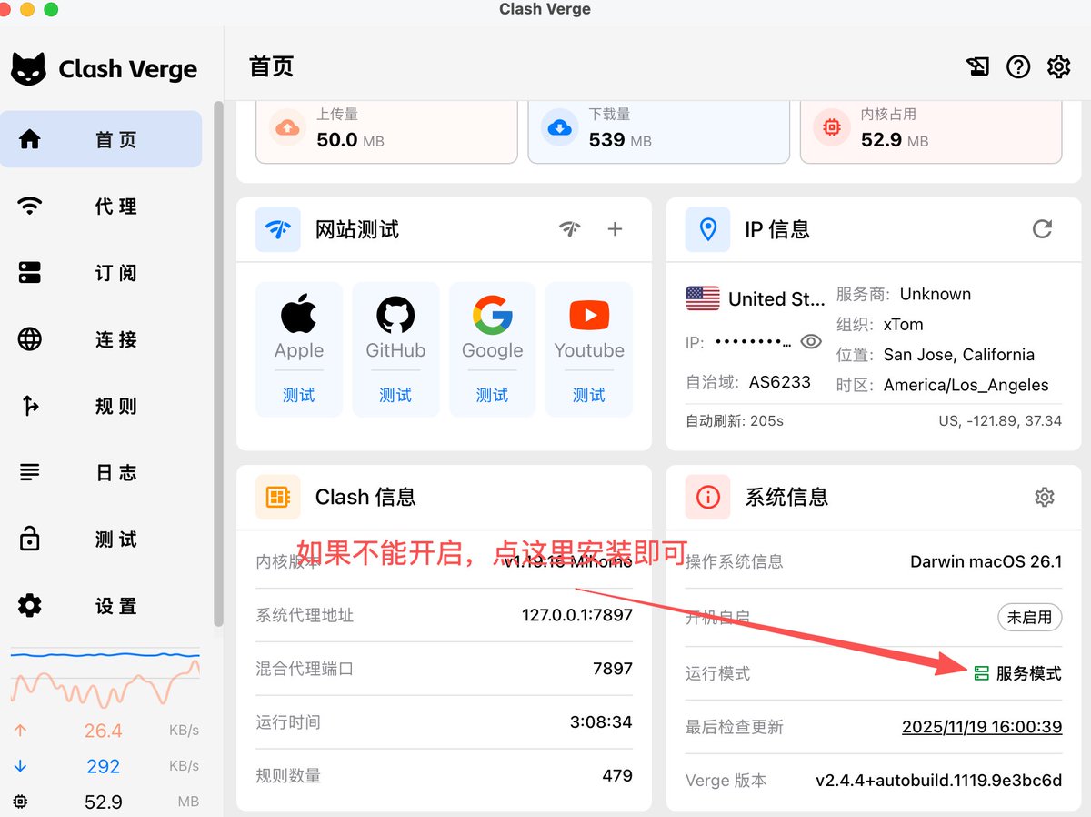Open the 连接 connections page

coord(101,339)
